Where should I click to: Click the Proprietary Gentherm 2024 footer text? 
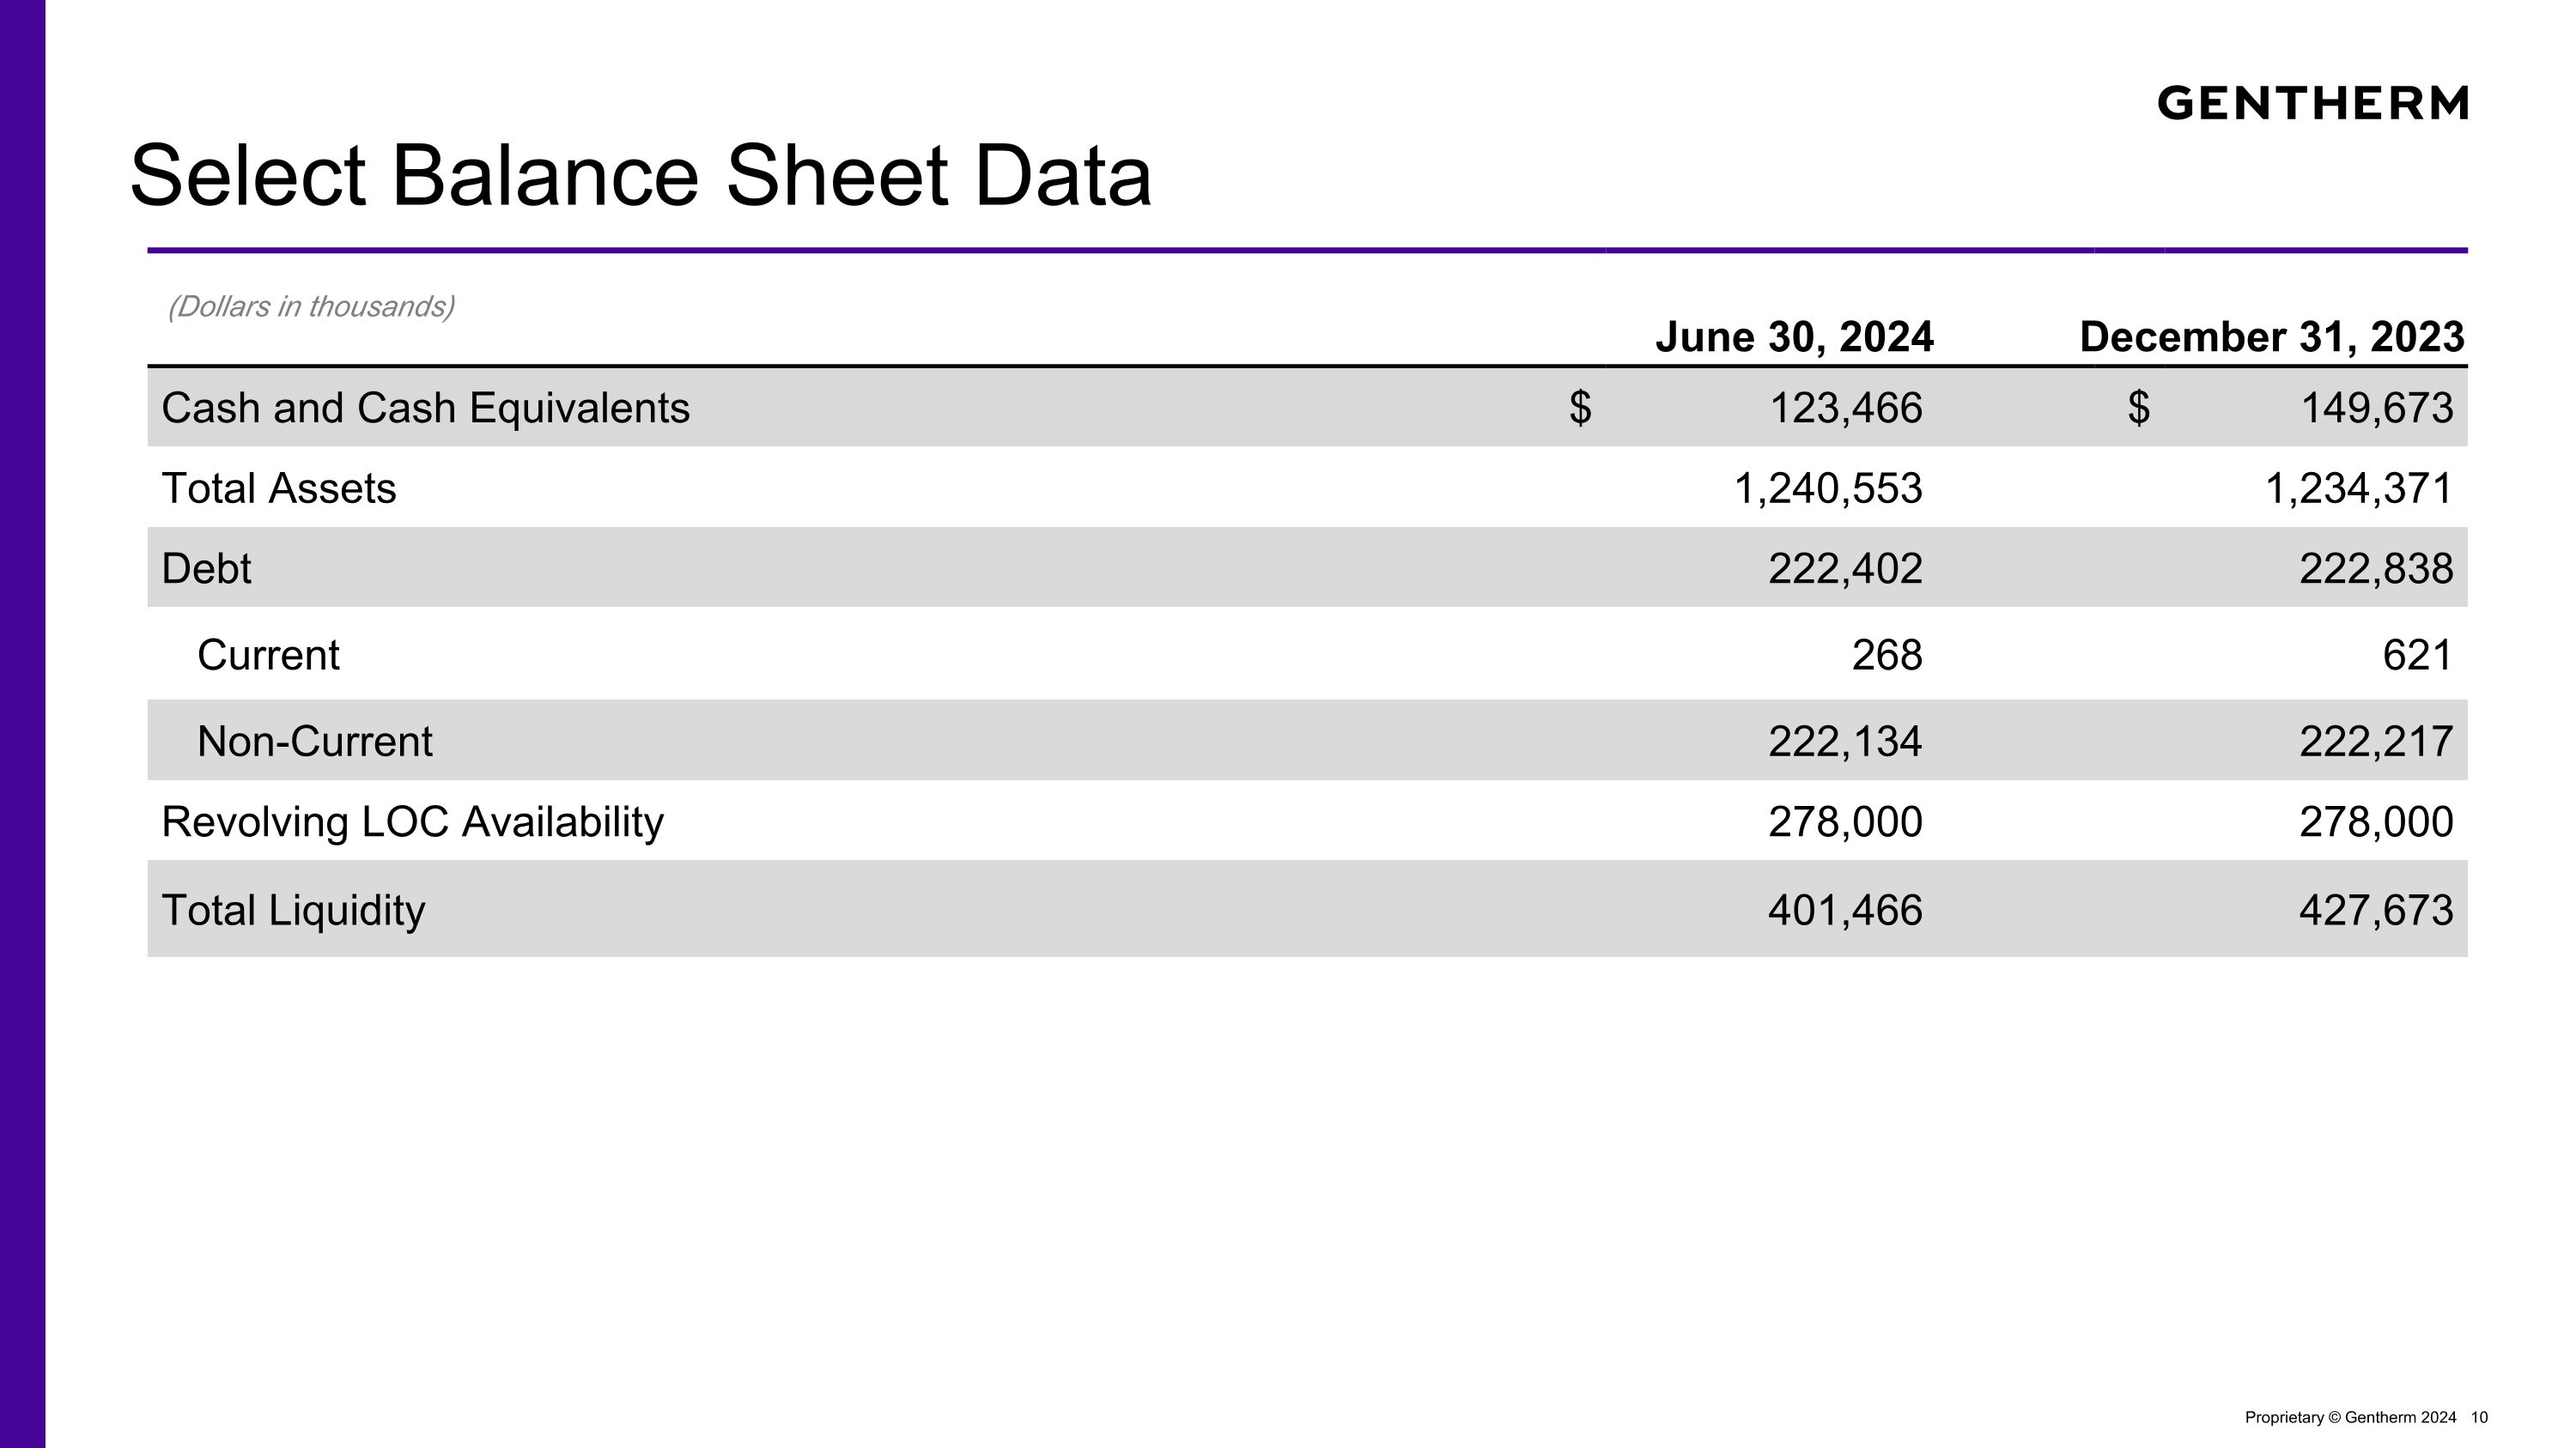tap(2350, 1417)
